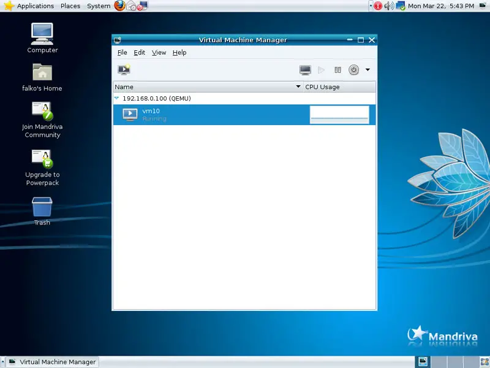Close the Virtual Machine Manager window
This screenshot has height=368, width=490.
coord(372,40)
